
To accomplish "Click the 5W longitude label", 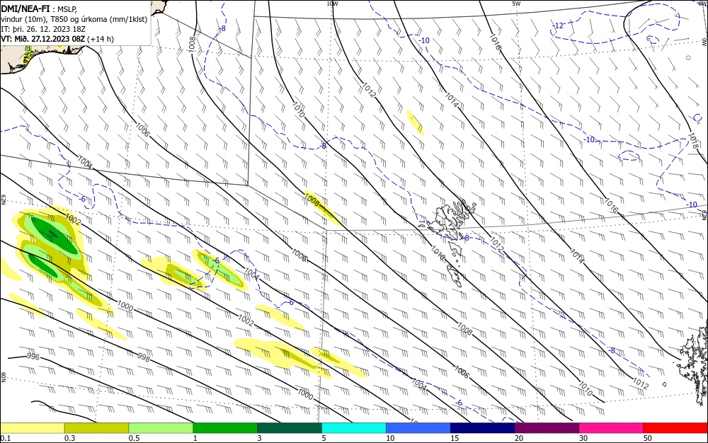I will (x=516, y=4).
